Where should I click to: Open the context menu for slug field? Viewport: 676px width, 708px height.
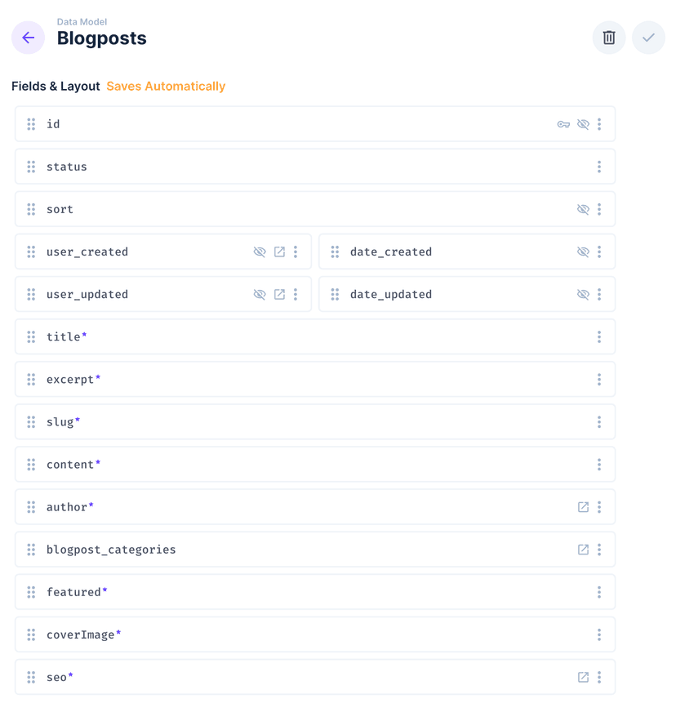pos(599,421)
